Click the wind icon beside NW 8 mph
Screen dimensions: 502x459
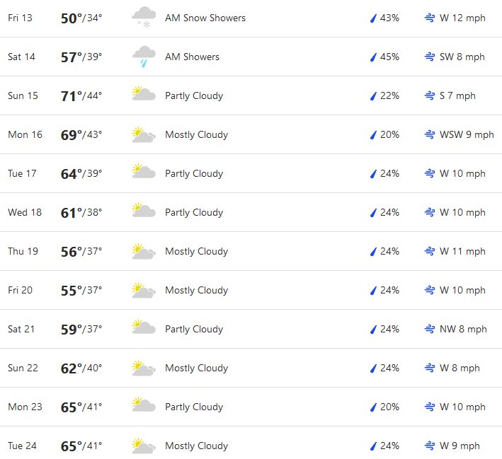click(x=430, y=329)
